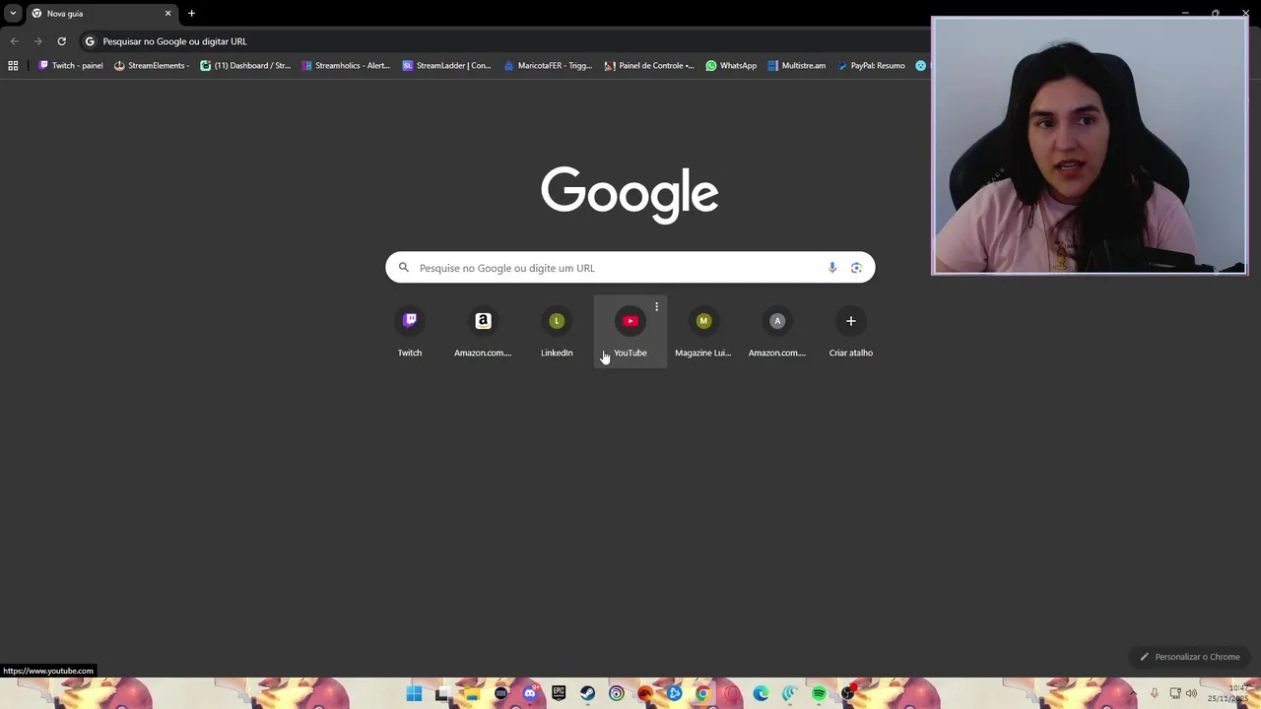
Task: Open the WhatsApp bookmark
Action: (731, 66)
